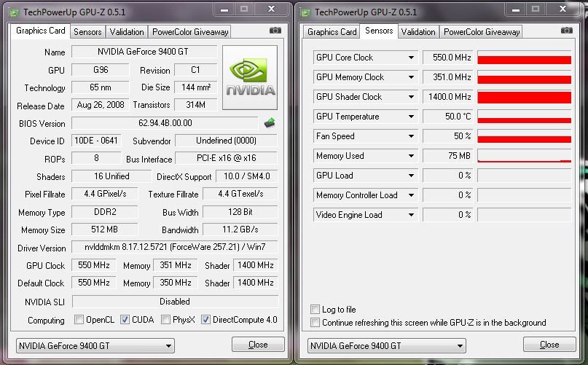This screenshot has height=365, width=588.
Task: Click Close button in left GPU-Z window
Action: click(258, 345)
